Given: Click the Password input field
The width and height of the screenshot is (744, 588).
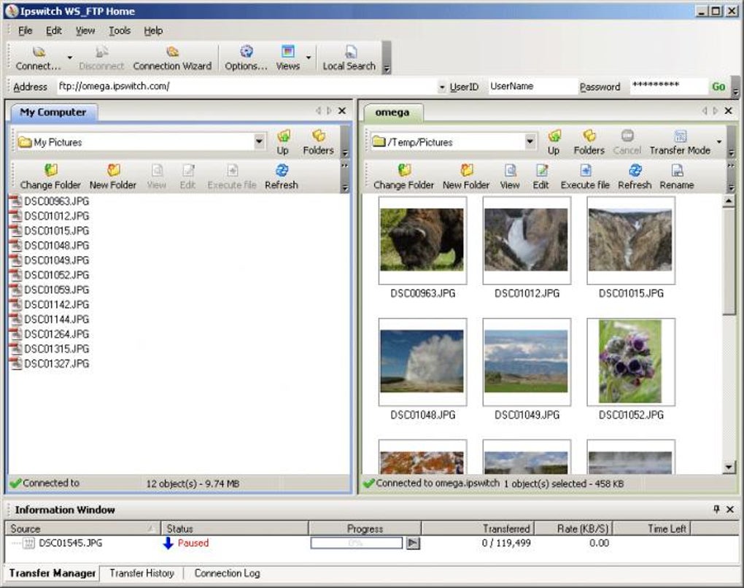Looking at the screenshot, I should [x=667, y=86].
